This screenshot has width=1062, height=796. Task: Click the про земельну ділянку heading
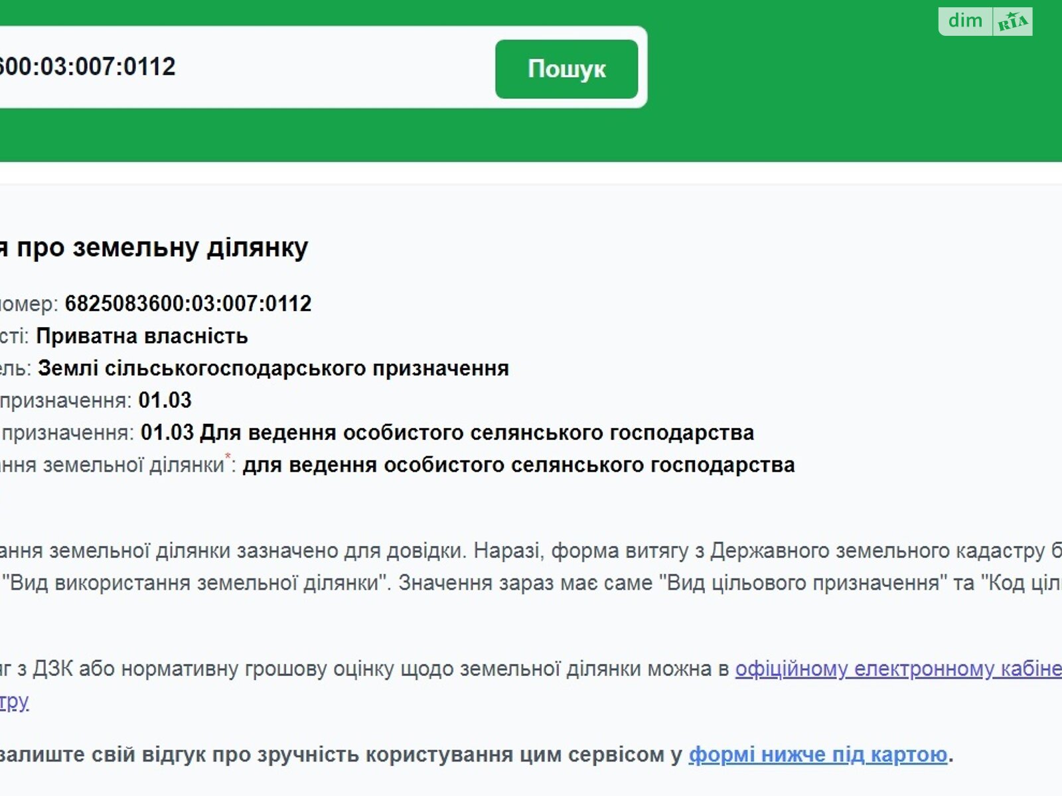(154, 247)
